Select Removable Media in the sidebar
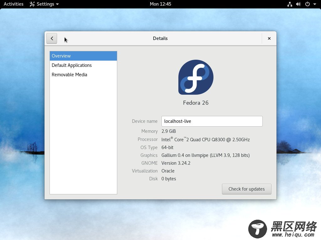This screenshot has height=240, width=321. point(83,75)
